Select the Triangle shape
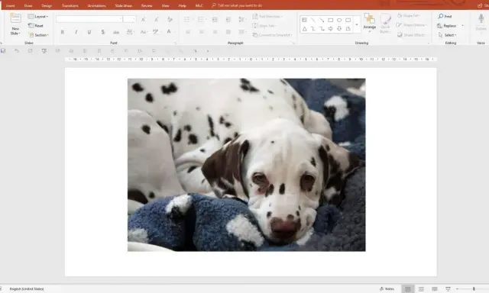 (304, 29)
